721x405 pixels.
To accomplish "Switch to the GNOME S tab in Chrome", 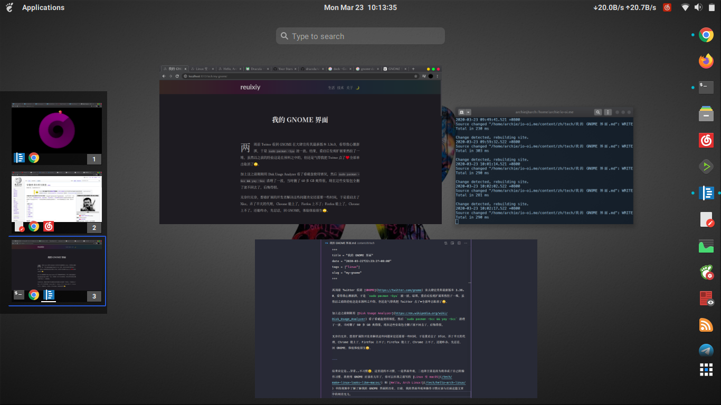I will (x=393, y=69).
